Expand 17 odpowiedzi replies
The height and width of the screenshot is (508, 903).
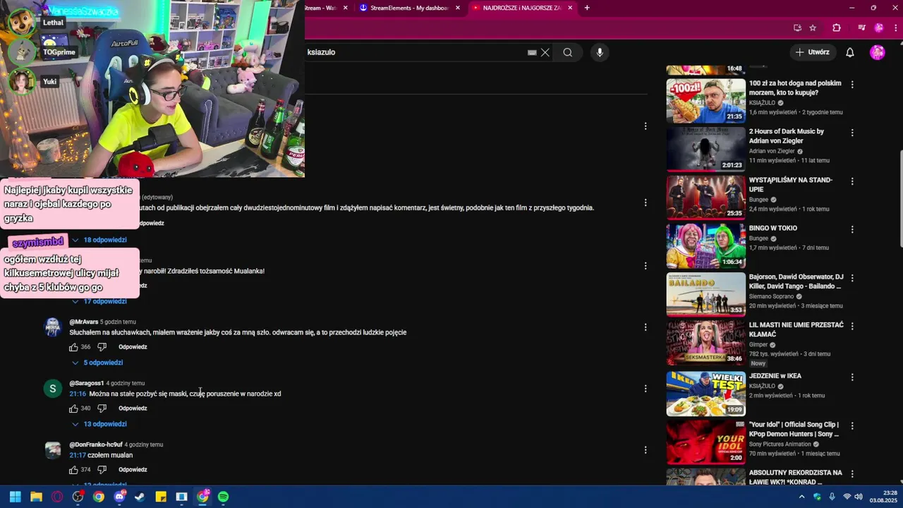point(99,301)
